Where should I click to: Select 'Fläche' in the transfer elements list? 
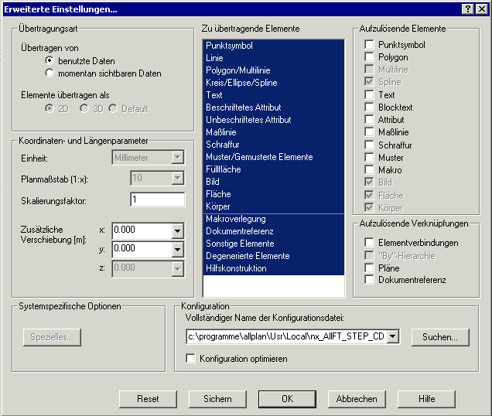[274, 194]
